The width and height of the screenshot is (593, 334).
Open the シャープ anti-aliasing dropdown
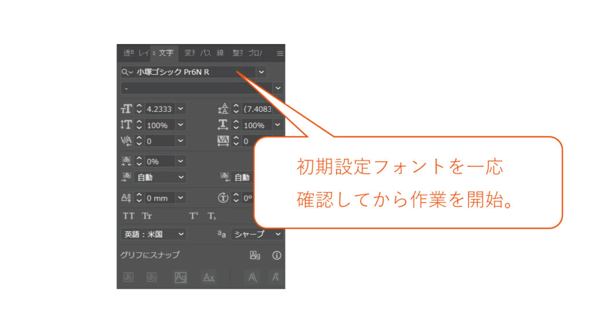tap(278, 234)
